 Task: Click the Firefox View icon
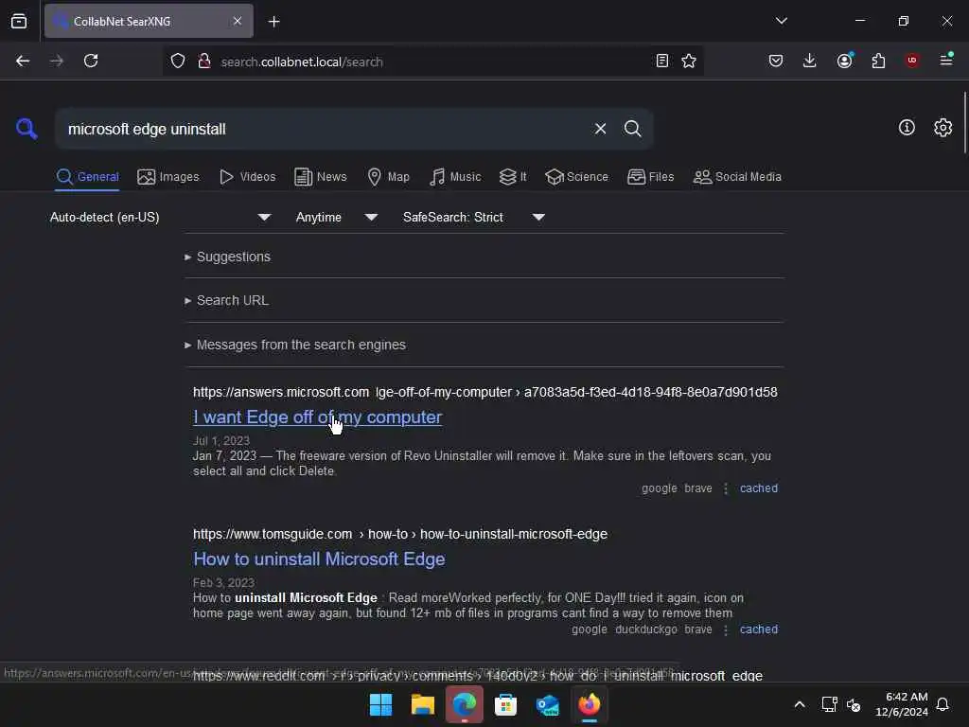(19, 21)
